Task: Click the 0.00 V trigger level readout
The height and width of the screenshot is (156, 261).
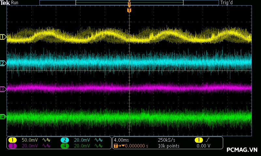Action: [x=203, y=146]
